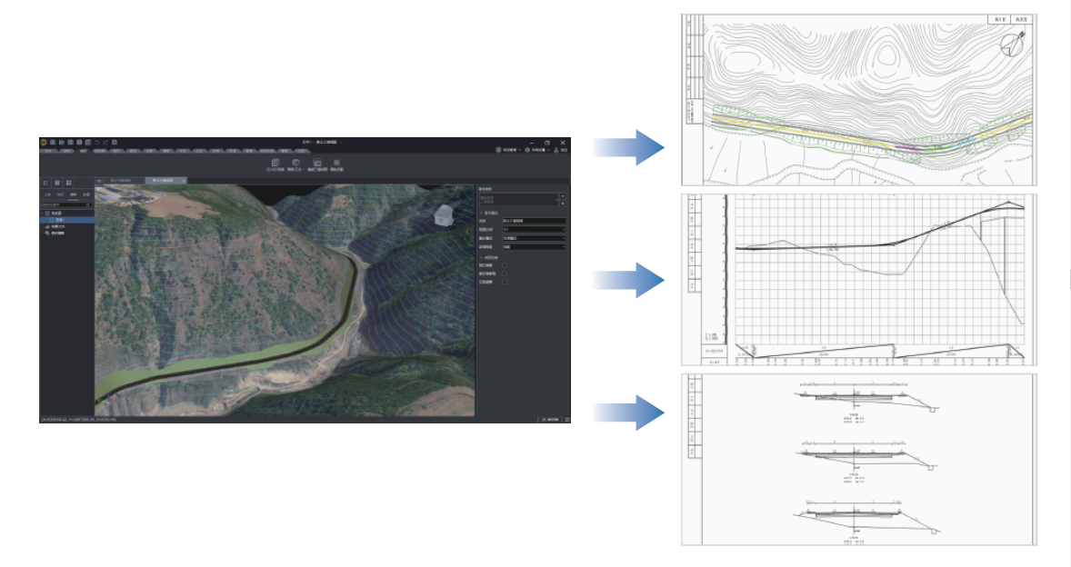Click the house-shaped view cube in viewport
The height and width of the screenshot is (567, 1071).
pos(444,215)
